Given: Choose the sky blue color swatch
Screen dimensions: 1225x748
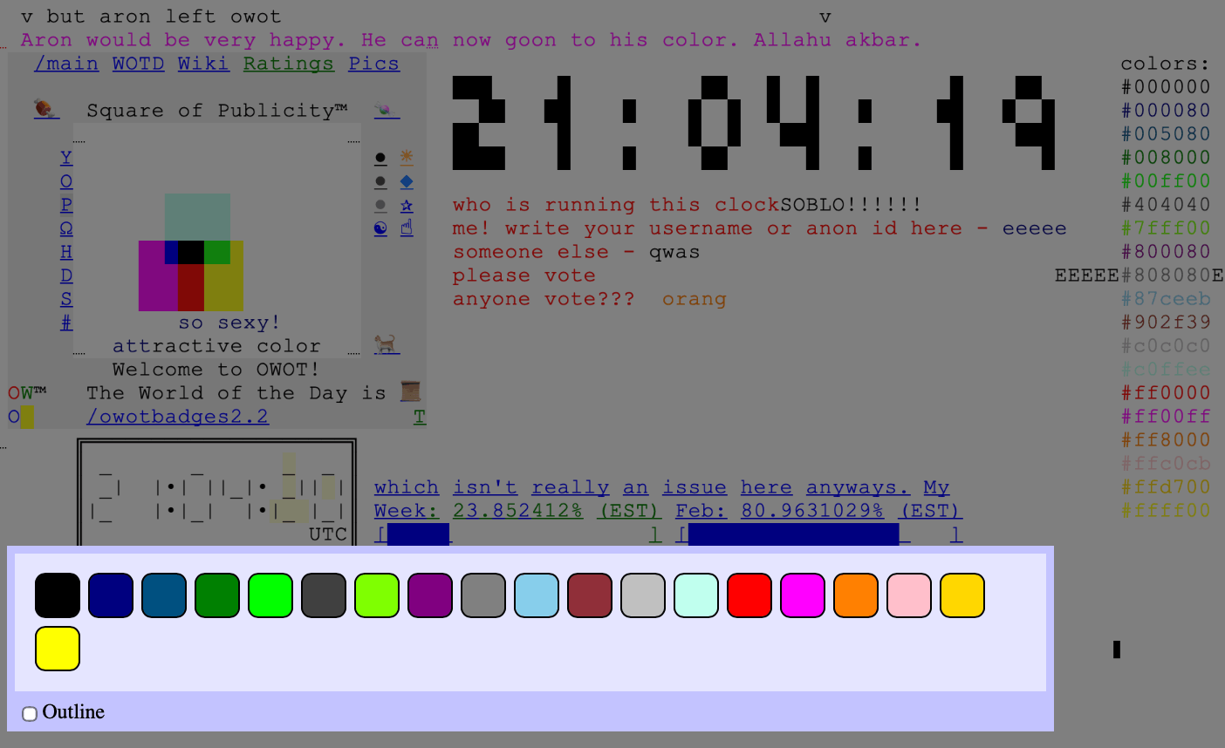Looking at the screenshot, I should click(537, 595).
